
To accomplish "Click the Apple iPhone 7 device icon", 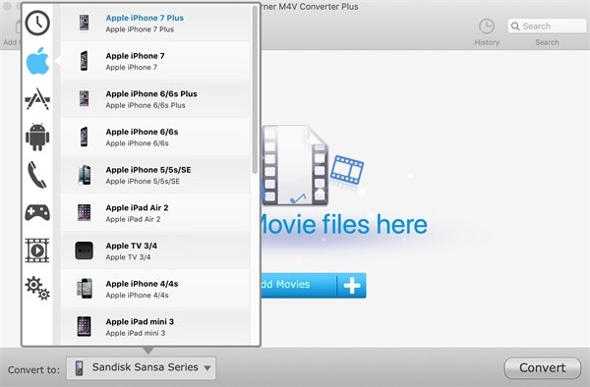I will [84, 61].
